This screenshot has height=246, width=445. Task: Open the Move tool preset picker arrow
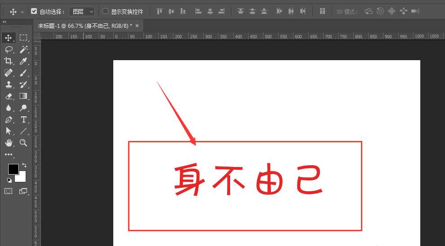click(22, 12)
